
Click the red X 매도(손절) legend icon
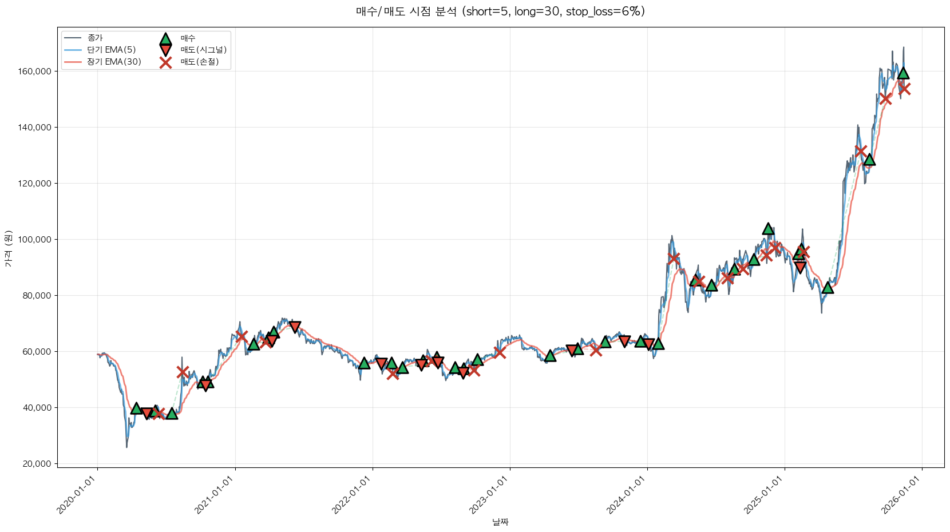pos(165,62)
